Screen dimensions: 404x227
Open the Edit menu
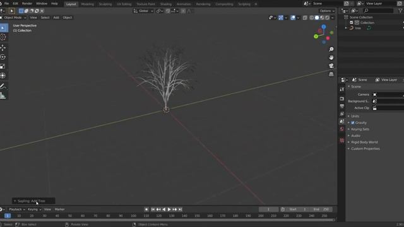click(x=15, y=4)
